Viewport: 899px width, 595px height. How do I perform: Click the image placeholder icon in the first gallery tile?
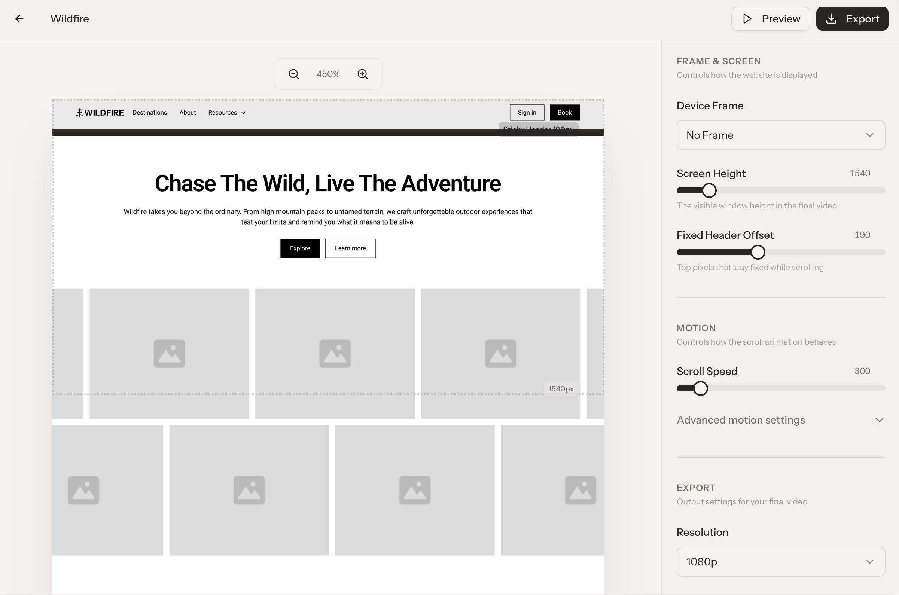tap(169, 353)
